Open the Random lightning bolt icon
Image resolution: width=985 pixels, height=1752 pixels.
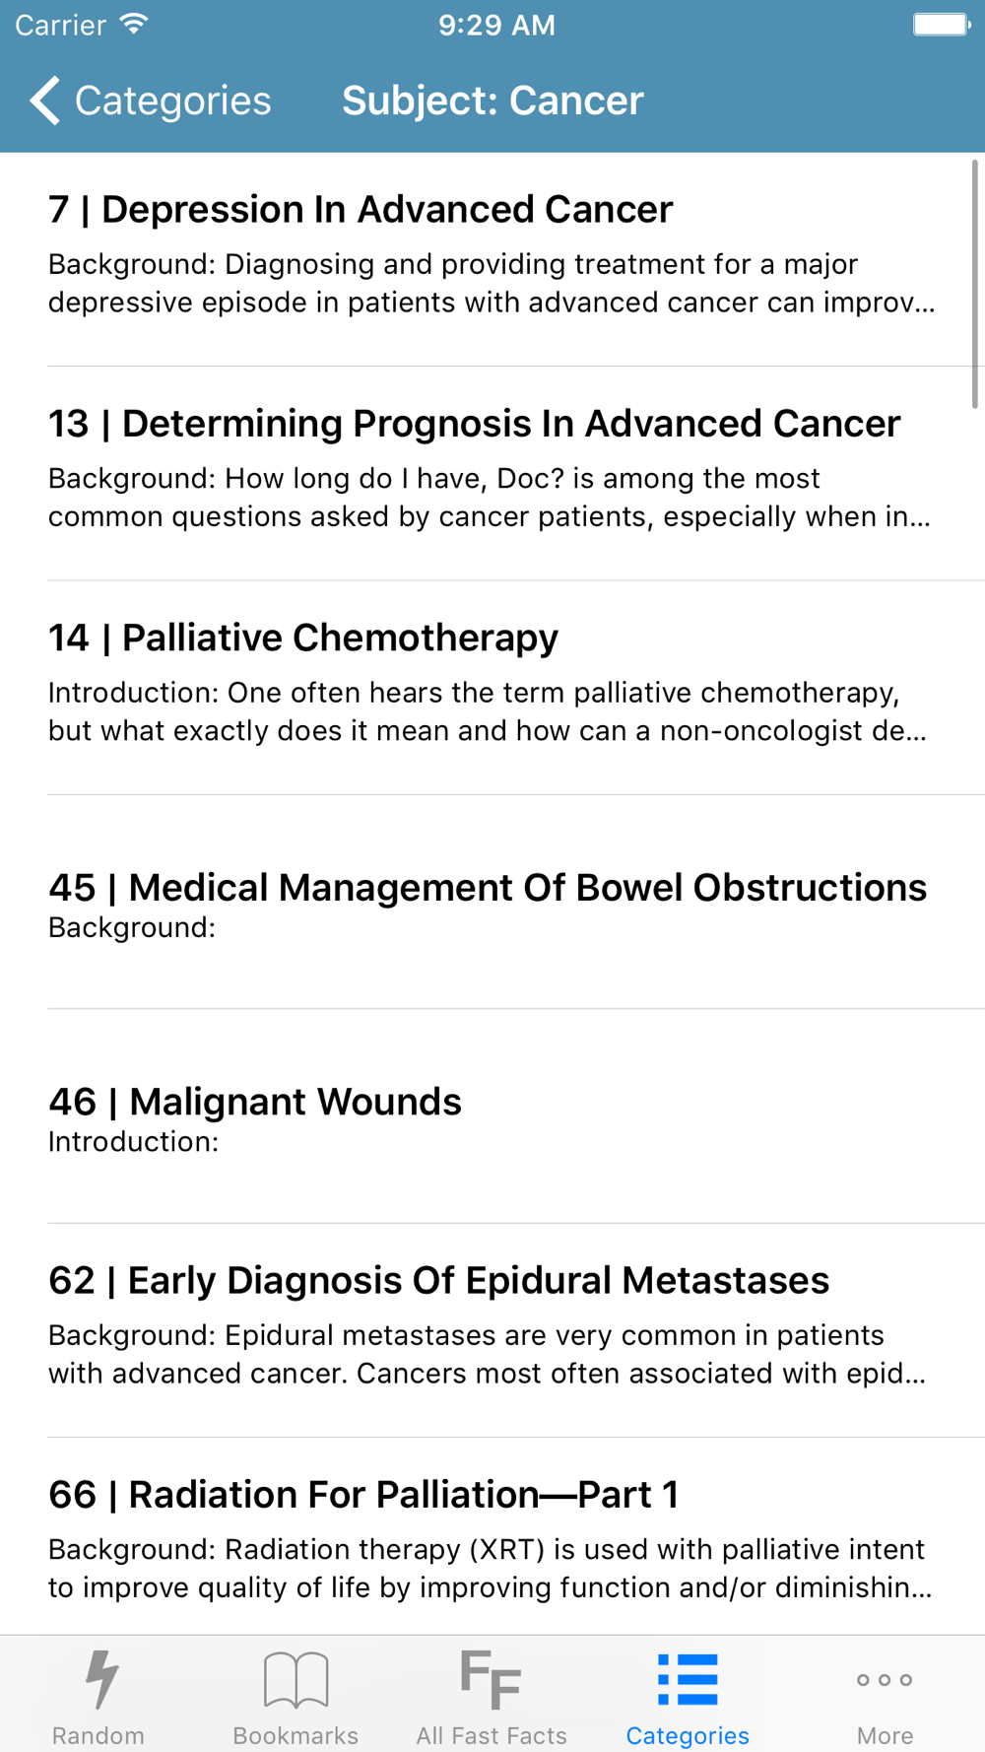tap(100, 1678)
